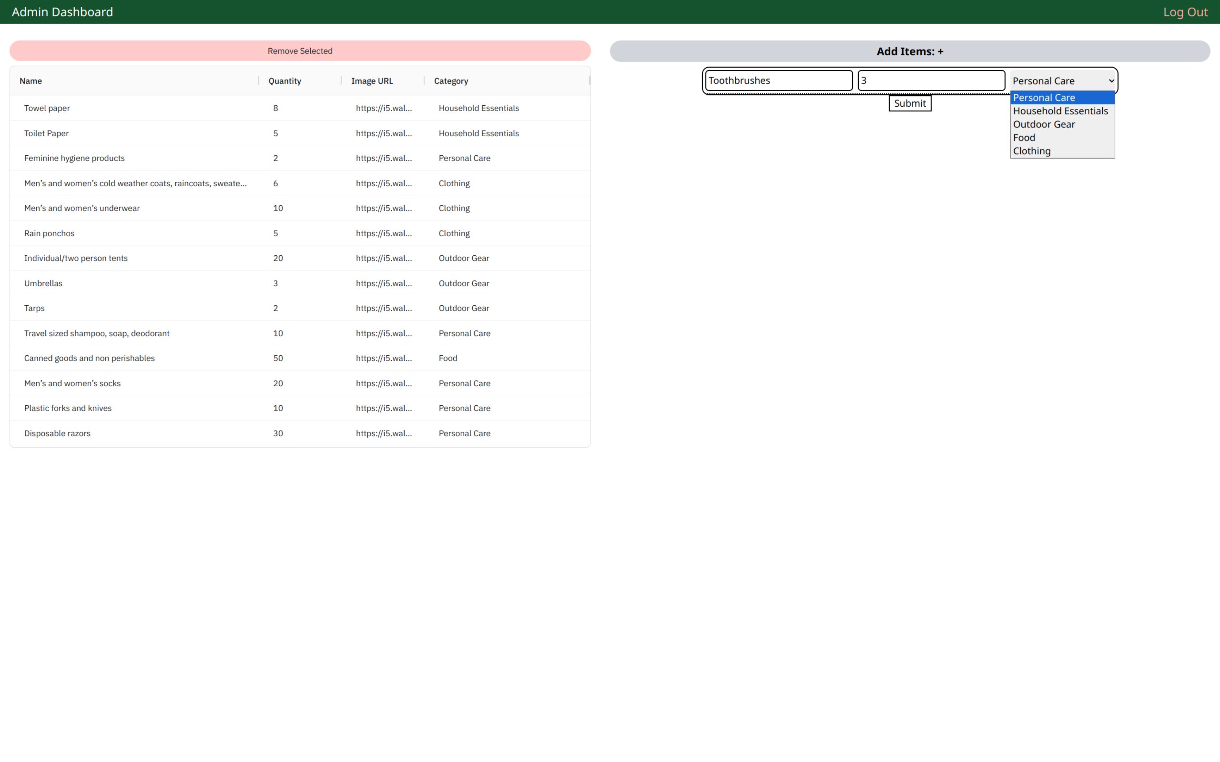Sort by the Quantity column header
The height and width of the screenshot is (762, 1220).
(x=285, y=81)
